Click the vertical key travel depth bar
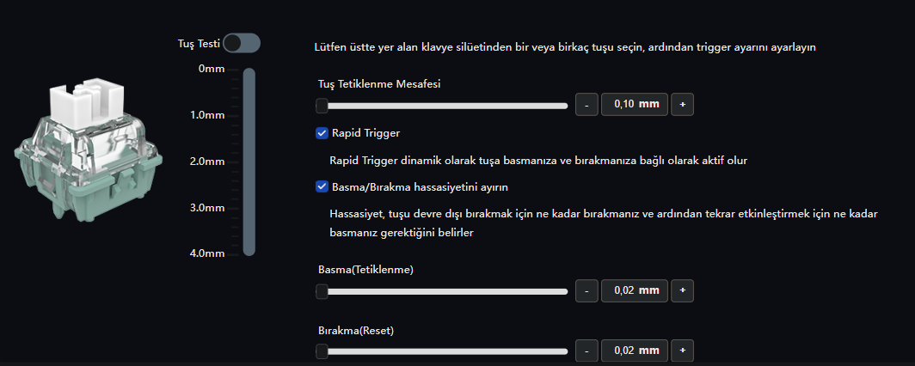Screen dimensions: 915x366 (x=249, y=162)
